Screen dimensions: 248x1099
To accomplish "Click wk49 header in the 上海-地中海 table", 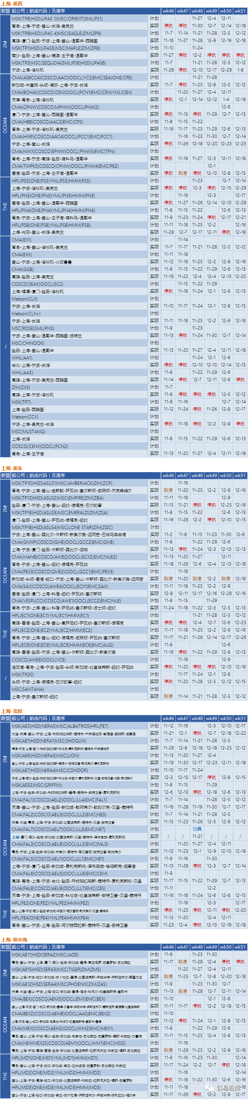I will point(212,947).
